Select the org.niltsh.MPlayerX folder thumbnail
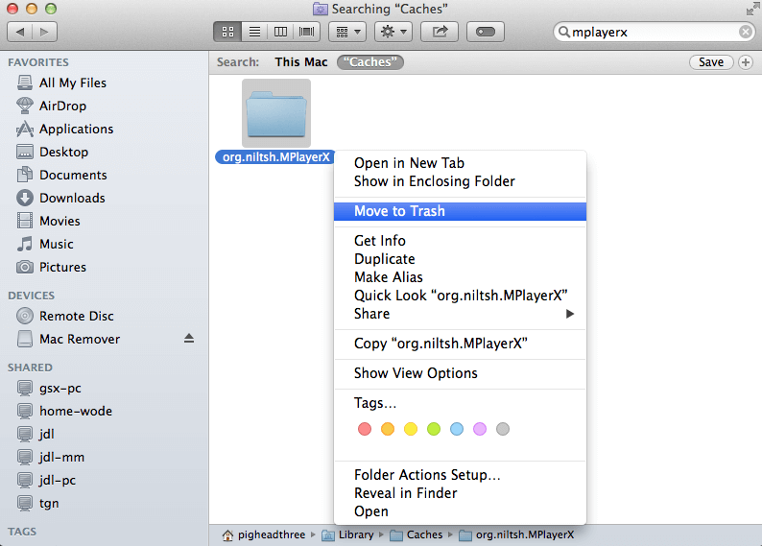Screen dimensions: 762x546 tap(276, 113)
